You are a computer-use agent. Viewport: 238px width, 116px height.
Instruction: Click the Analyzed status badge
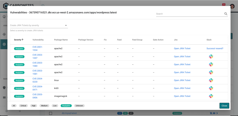(x=177, y=113)
